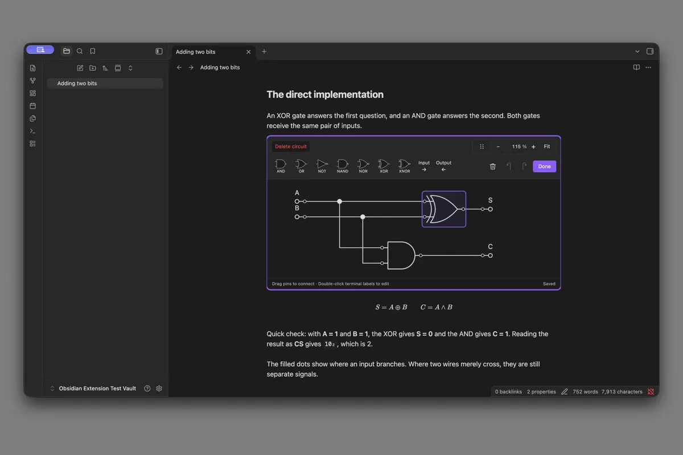Undo the last circuit change
The image size is (683, 455).
click(x=509, y=167)
